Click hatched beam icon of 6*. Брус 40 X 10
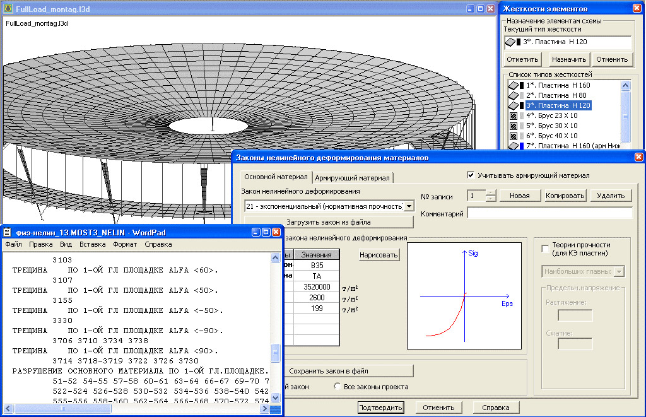This screenshot has height=417, width=646. pyautogui.click(x=513, y=136)
